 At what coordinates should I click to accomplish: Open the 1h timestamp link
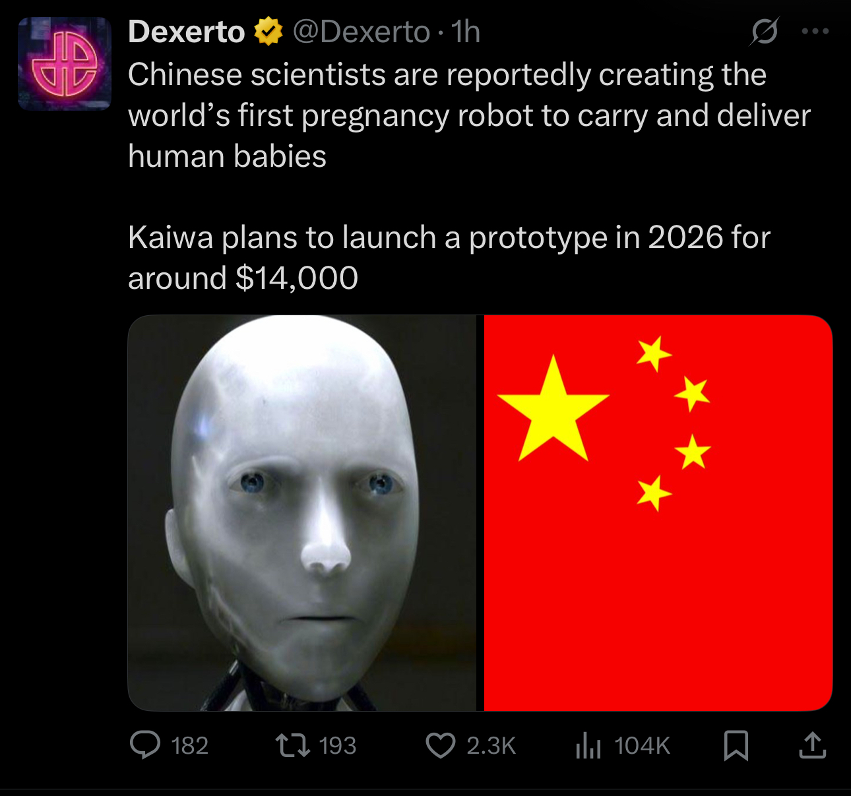466,32
